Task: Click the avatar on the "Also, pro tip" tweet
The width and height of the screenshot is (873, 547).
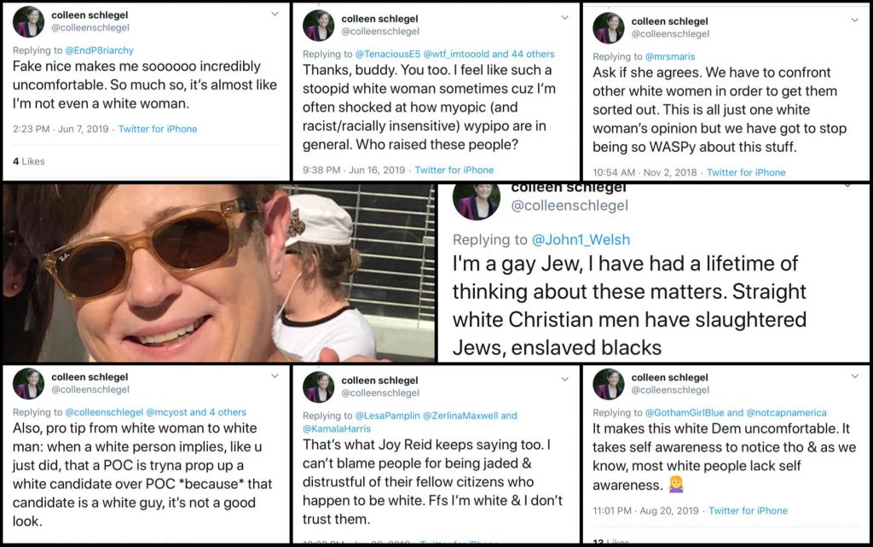Action: pos(28,383)
